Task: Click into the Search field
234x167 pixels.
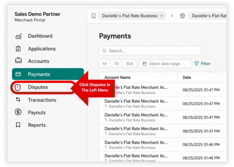Action: pos(150,51)
